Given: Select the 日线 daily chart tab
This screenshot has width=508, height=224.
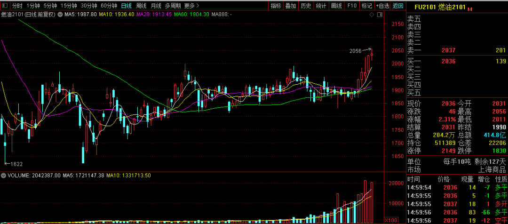Looking at the screenshot, I should 127,6.
